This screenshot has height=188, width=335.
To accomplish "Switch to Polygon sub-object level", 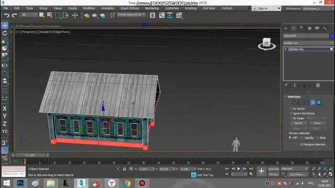I will coord(313,103).
